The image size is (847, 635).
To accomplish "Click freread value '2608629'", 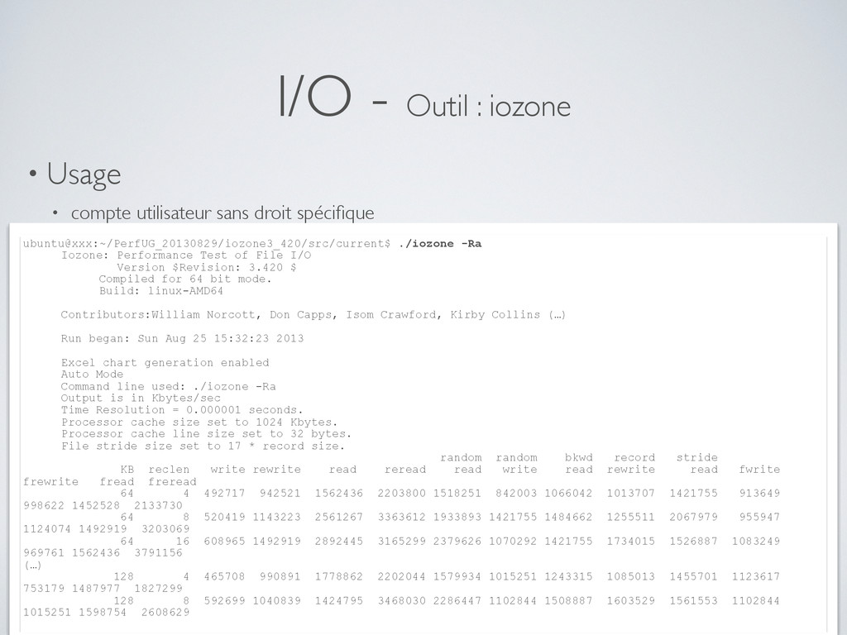I will [165, 613].
